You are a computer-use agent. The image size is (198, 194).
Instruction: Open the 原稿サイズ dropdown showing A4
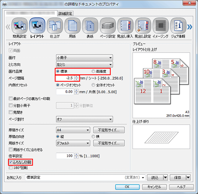pyautogui.click(x=73, y=130)
